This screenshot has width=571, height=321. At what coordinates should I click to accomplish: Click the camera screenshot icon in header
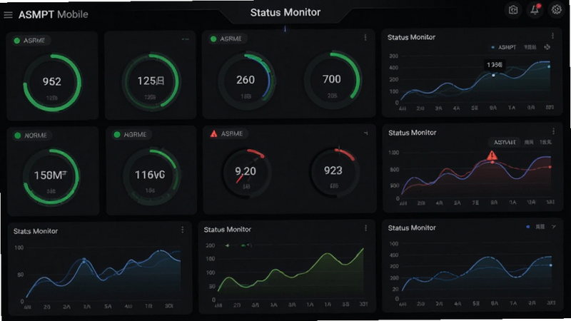513,10
